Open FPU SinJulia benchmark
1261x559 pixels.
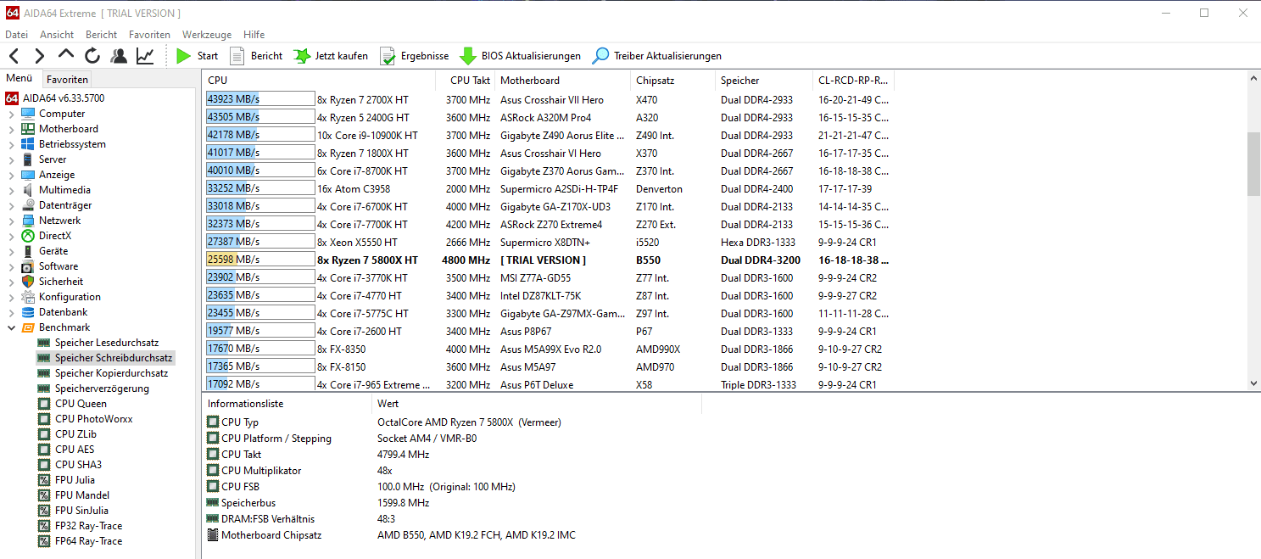pos(82,511)
